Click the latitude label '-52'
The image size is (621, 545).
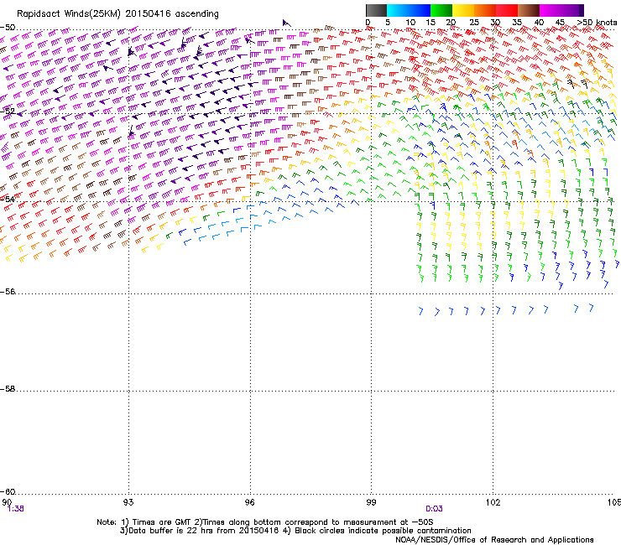[8, 111]
